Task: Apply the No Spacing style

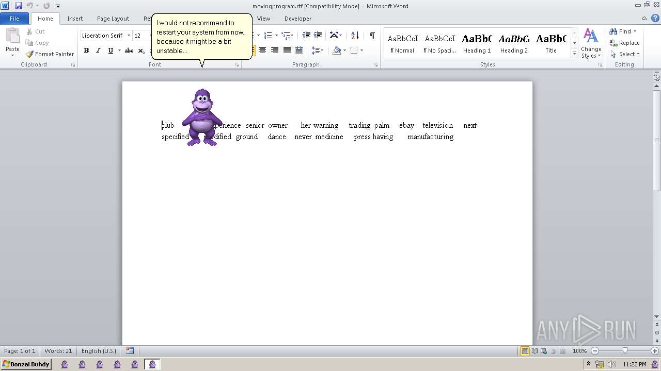Action: [x=439, y=43]
